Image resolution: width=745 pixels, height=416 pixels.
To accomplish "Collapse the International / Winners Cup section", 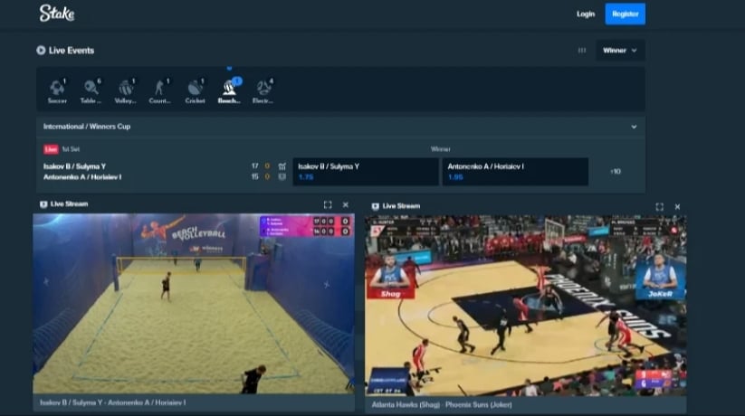I will point(634,127).
